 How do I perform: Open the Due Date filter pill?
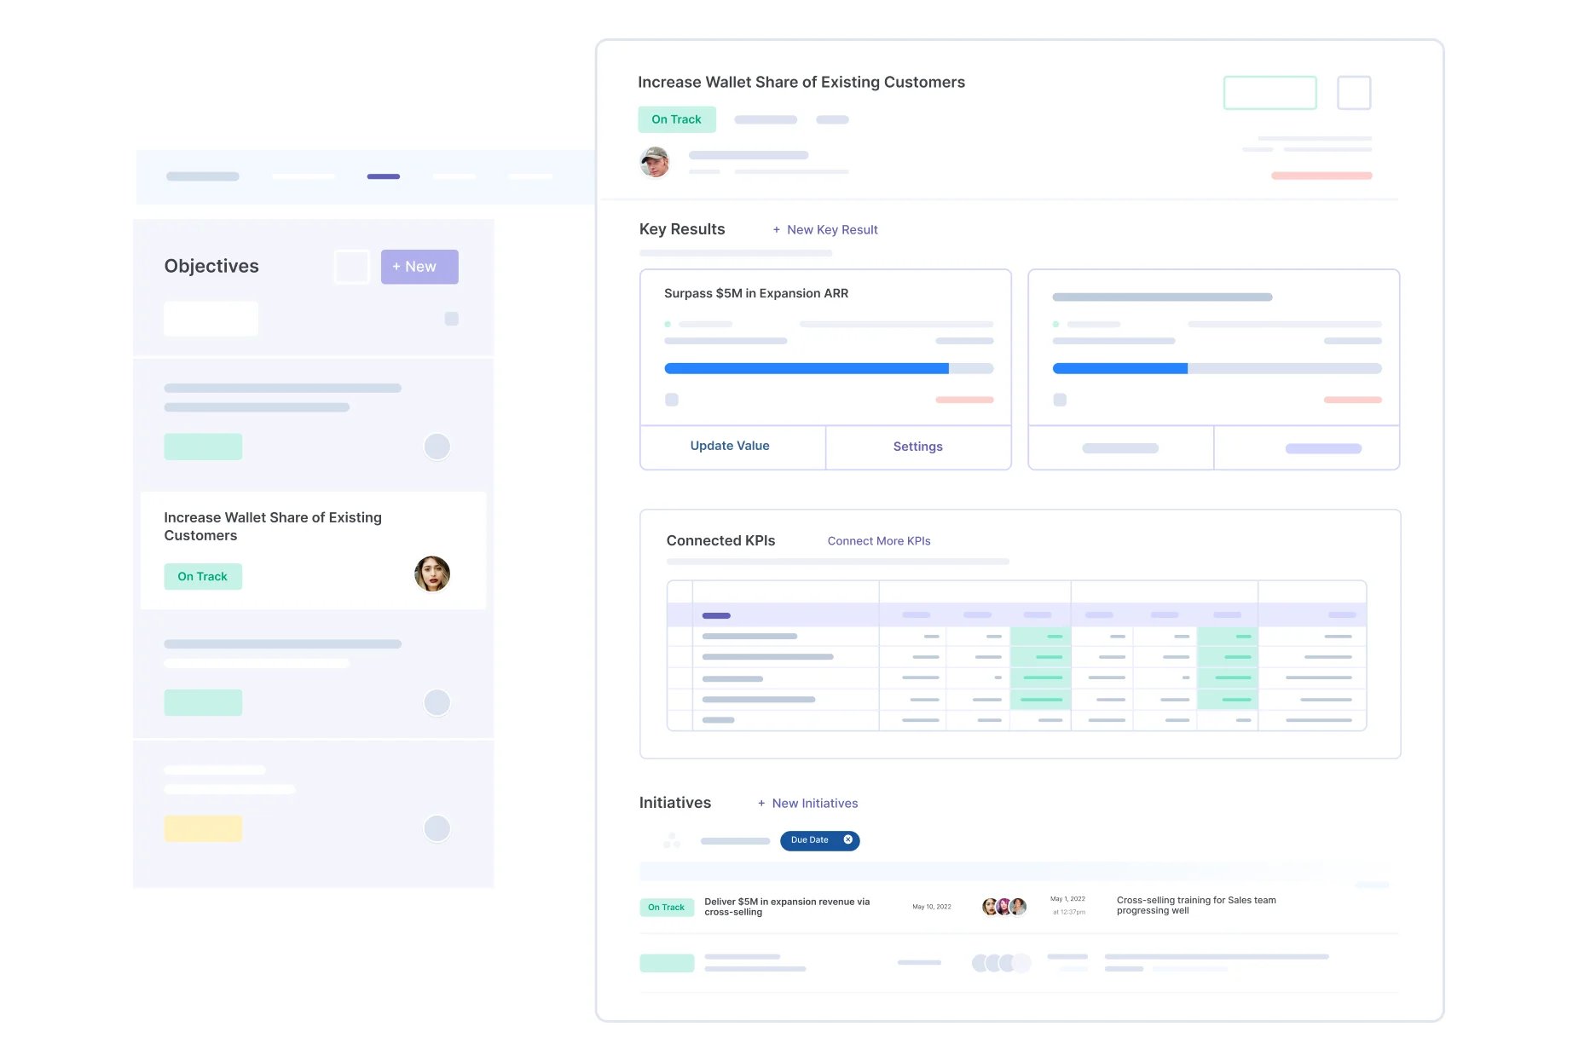pyautogui.click(x=810, y=840)
